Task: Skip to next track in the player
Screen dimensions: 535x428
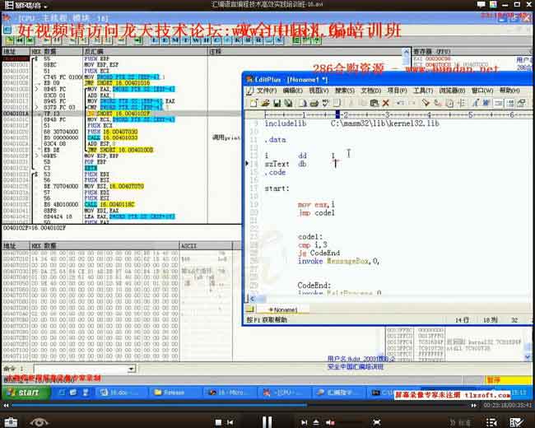Action: click(x=304, y=422)
